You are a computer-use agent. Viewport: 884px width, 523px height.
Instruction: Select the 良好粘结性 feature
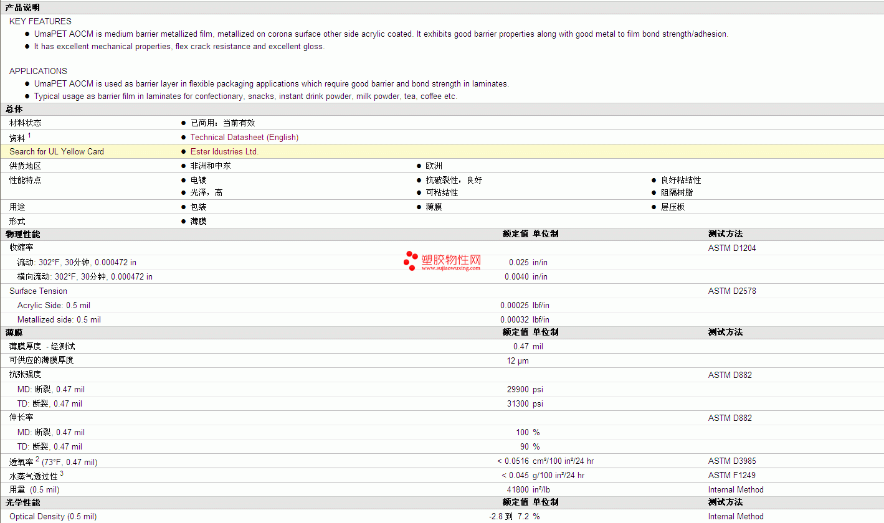point(681,180)
